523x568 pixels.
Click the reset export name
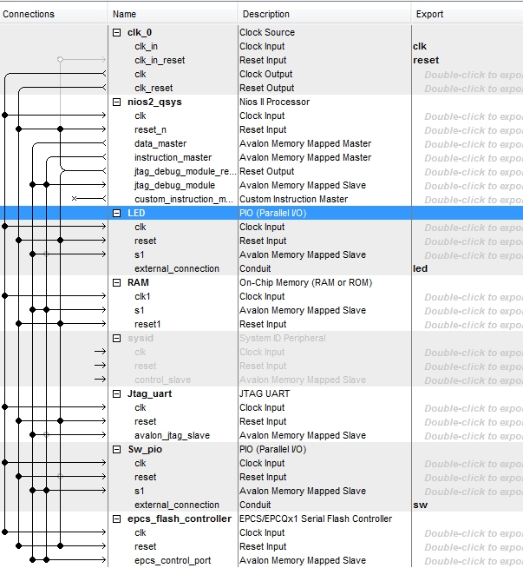point(426,61)
